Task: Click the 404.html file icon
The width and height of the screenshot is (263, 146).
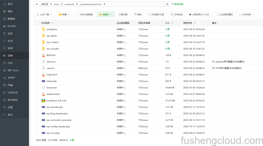Action: click(x=43, y=55)
